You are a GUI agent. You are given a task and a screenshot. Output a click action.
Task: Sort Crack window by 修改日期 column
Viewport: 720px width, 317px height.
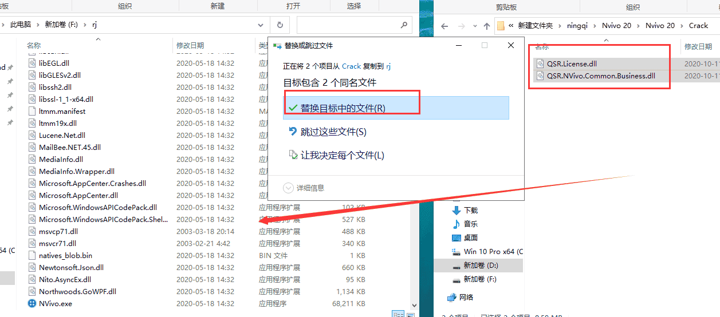click(698, 46)
